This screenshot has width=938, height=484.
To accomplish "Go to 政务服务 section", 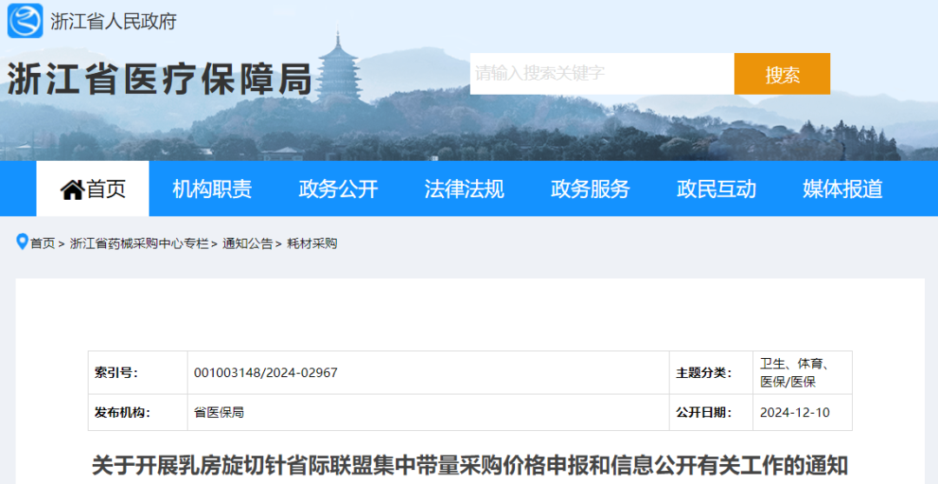I will [590, 189].
